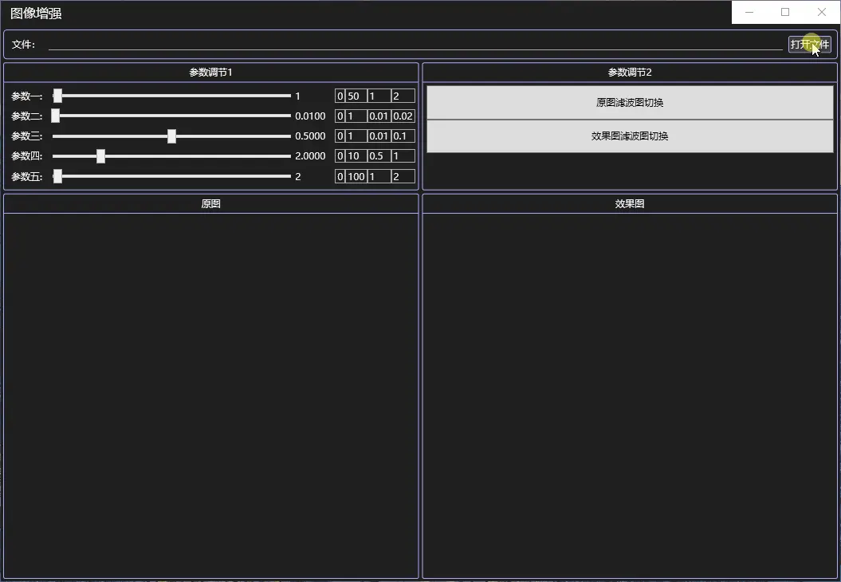Click the 参数一 slider thumb
Image resolution: width=841 pixels, height=582 pixels.
57,96
